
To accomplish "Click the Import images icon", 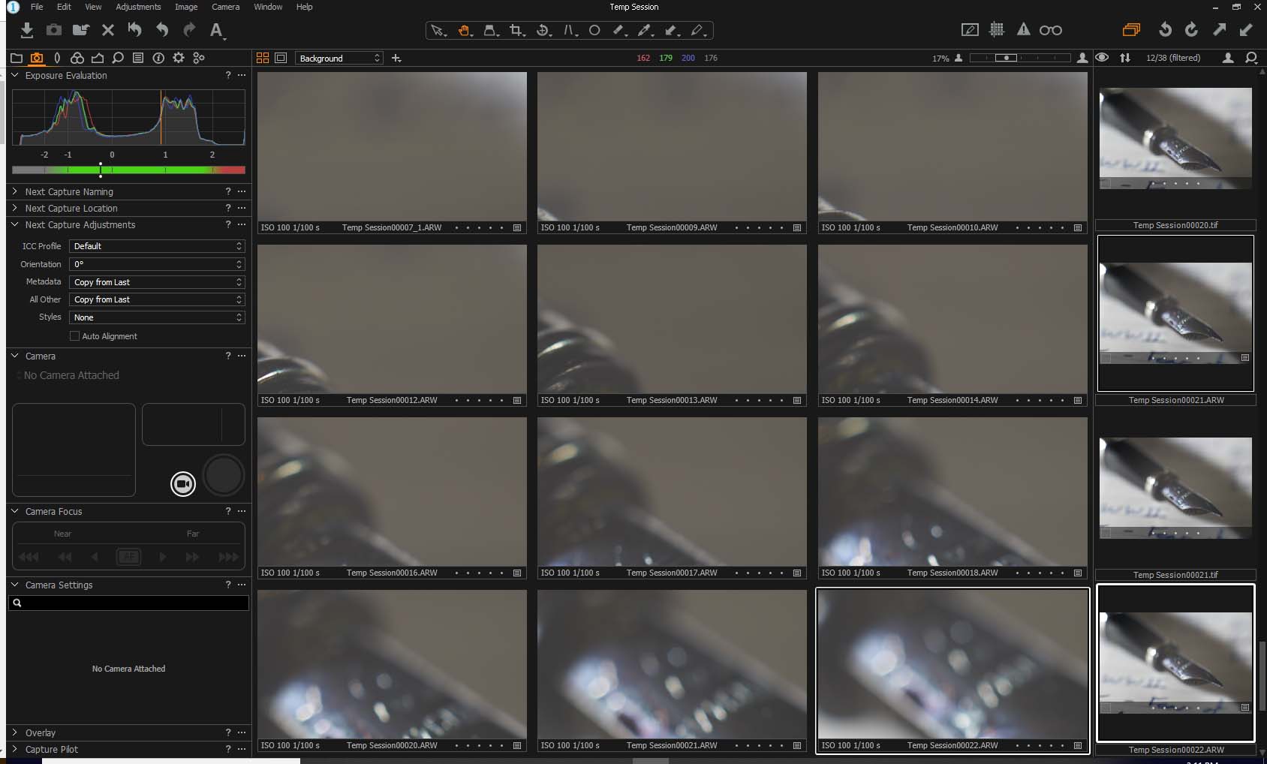I will pyautogui.click(x=26, y=30).
